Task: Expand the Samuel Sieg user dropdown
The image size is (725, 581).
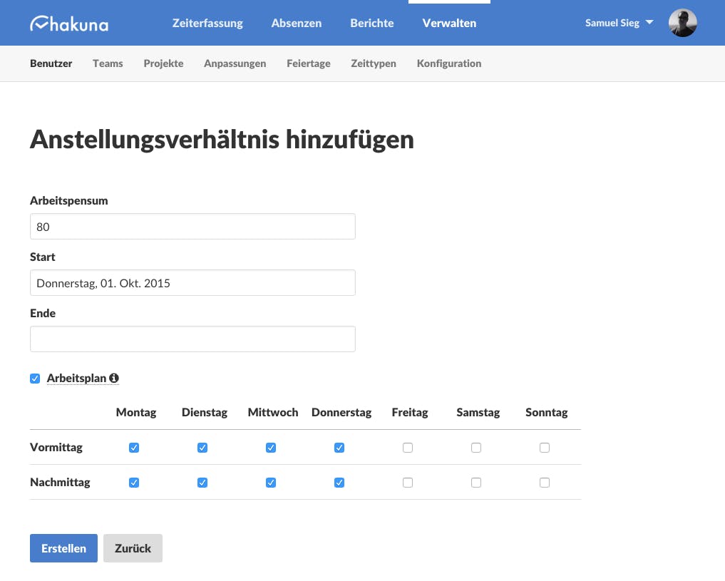Action: click(619, 23)
